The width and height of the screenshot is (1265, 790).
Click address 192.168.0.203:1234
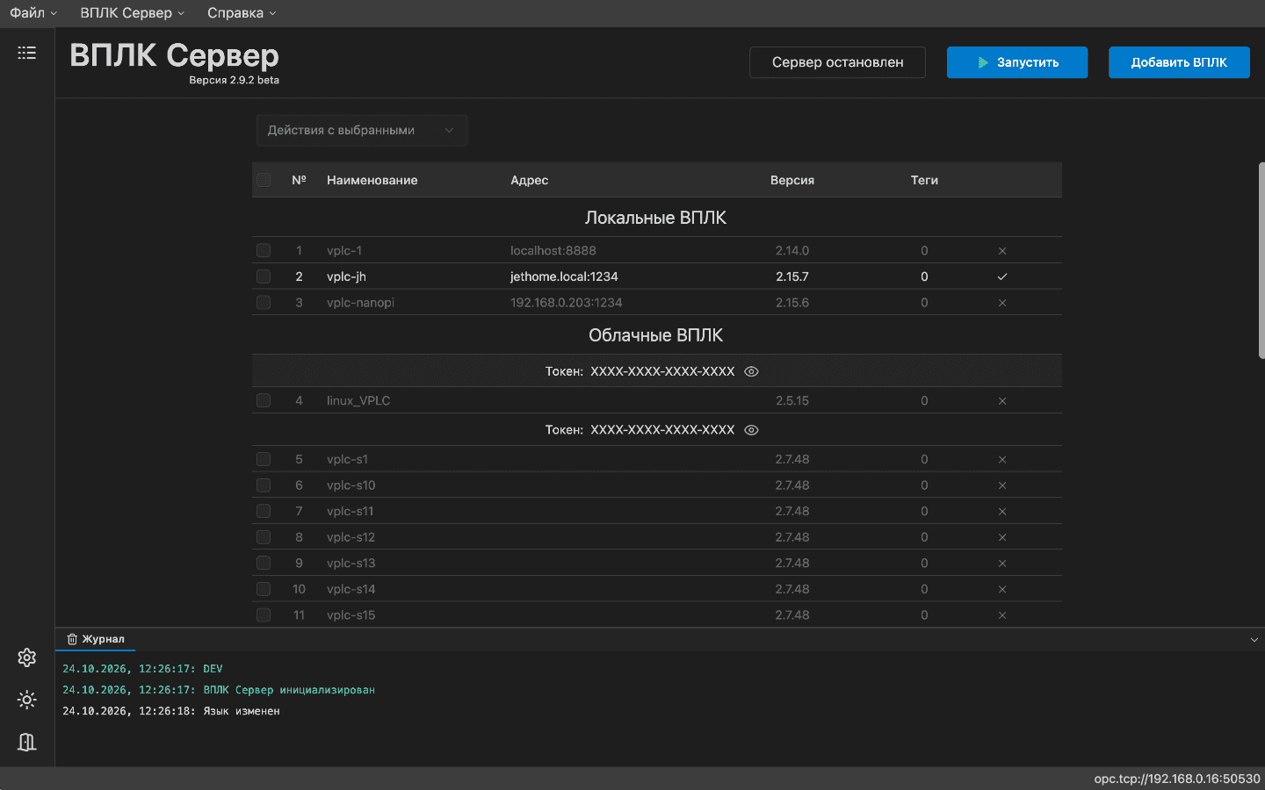coord(567,303)
